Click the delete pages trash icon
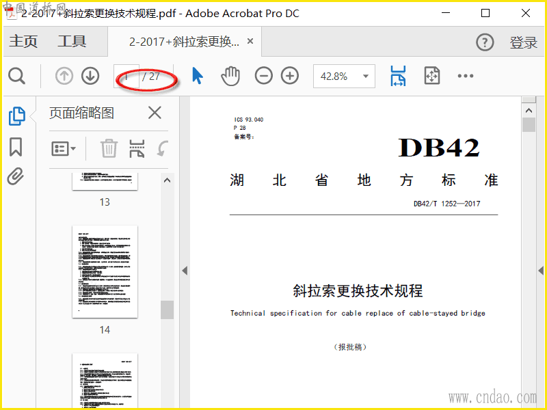The width and height of the screenshot is (547, 410). [109, 148]
